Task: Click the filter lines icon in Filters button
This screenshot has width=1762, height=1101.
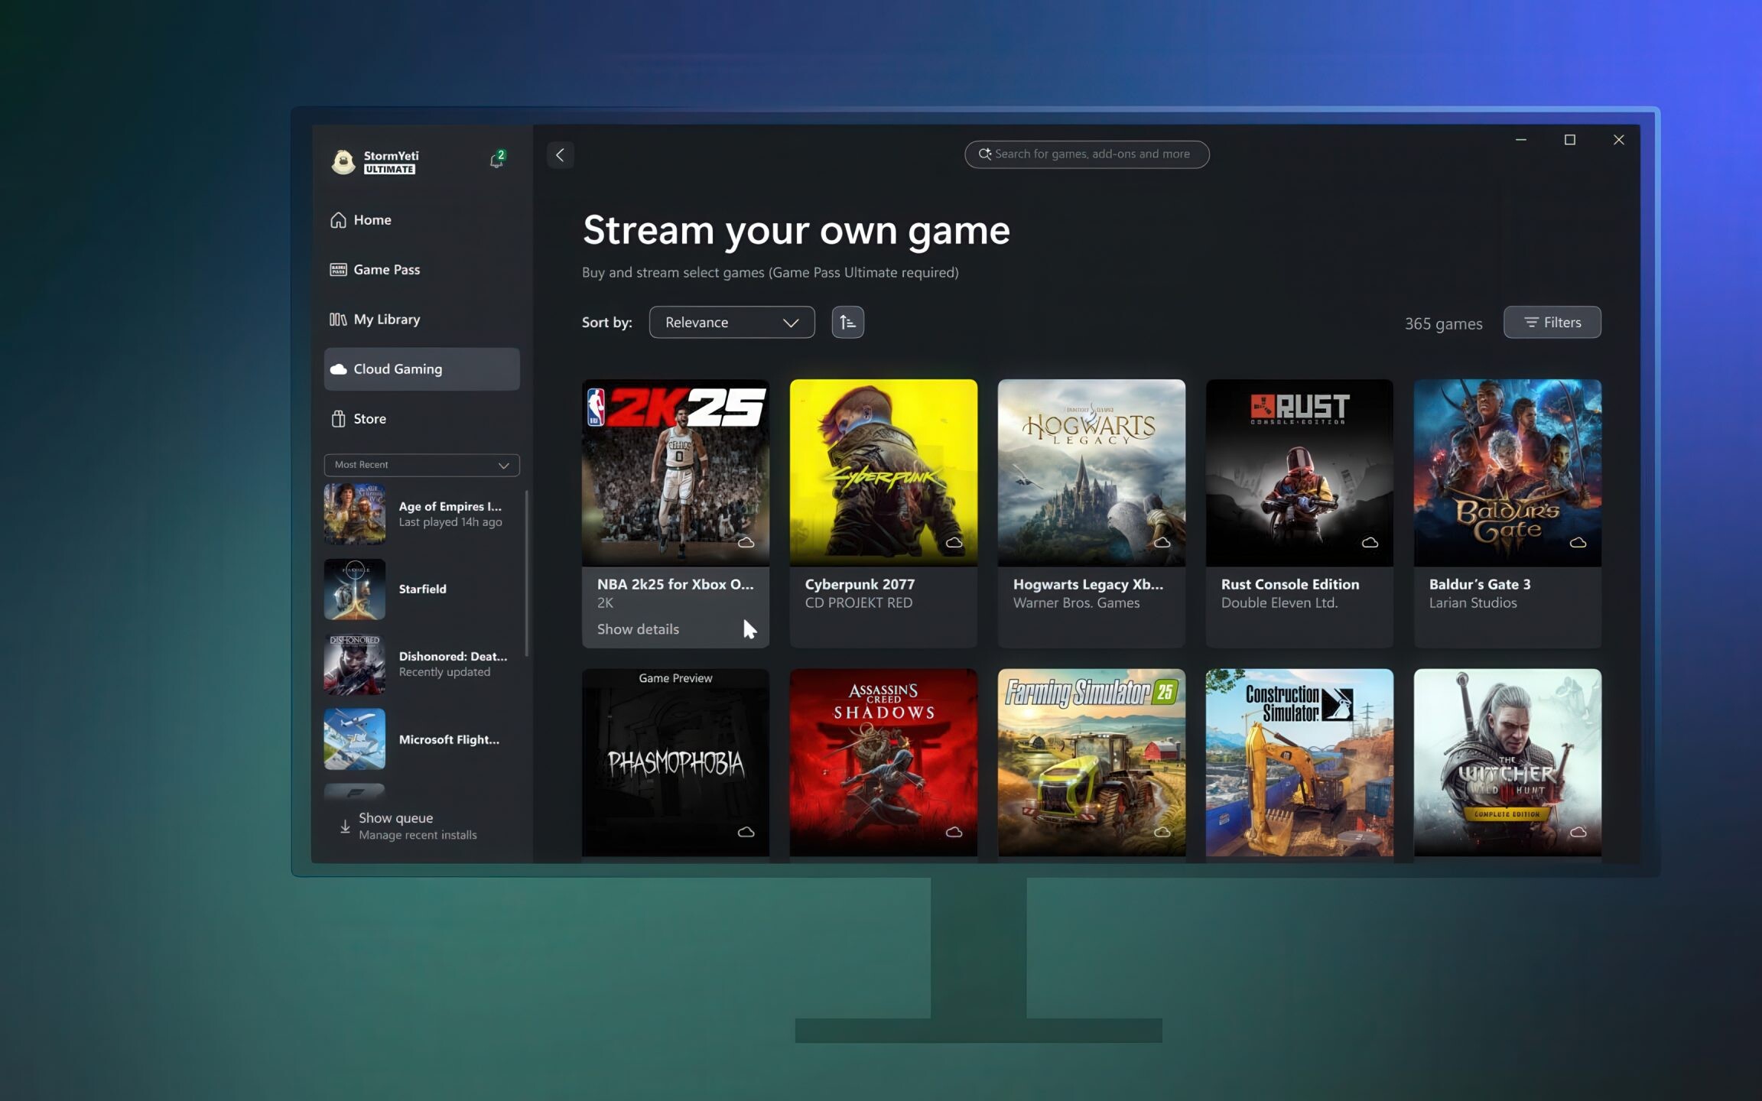Action: pos(1531,323)
